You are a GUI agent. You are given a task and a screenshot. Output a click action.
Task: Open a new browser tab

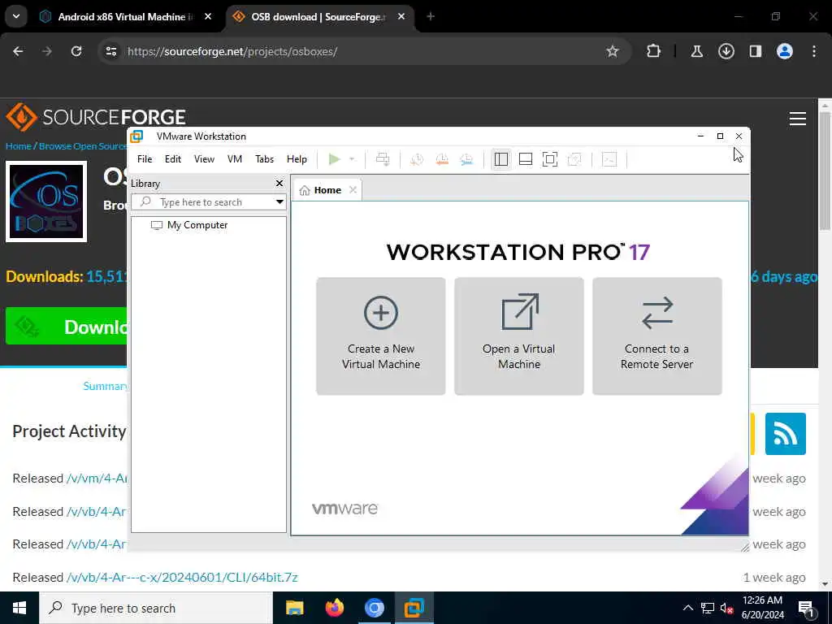point(431,17)
